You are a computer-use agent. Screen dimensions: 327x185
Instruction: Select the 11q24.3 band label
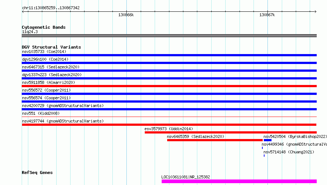point(30,32)
